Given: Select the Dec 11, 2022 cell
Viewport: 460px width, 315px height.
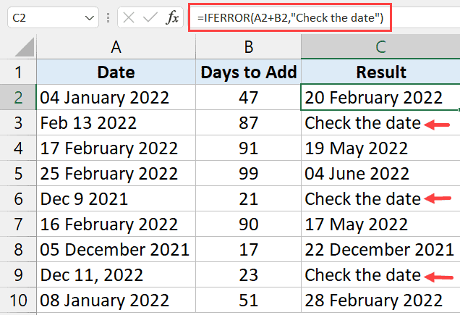Looking at the screenshot, I should [116, 274].
